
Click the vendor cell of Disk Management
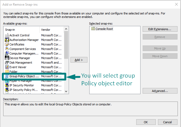click(x=51, y=63)
